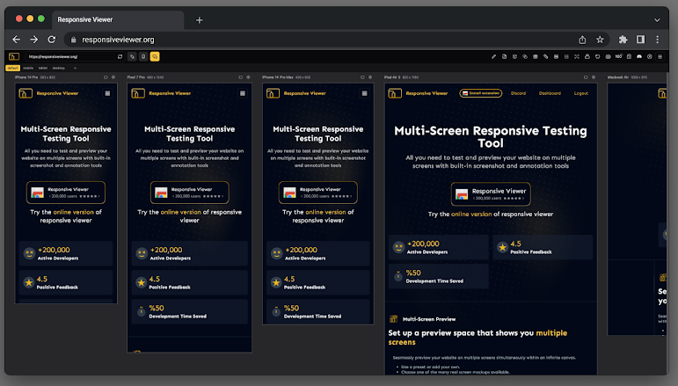678x386 pixels.
Task: Click Chrome store badge in iPhone 14 Pro preview
Action: tap(66, 193)
